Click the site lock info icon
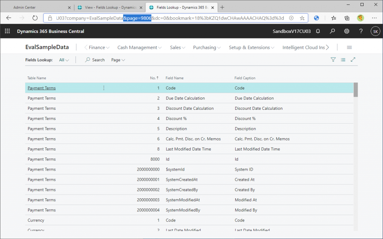This screenshot has height=239, width=383. pos(50,18)
